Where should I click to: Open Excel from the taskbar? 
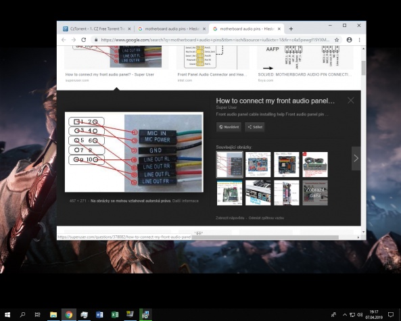pyautogui.click(x=115, y=315)
